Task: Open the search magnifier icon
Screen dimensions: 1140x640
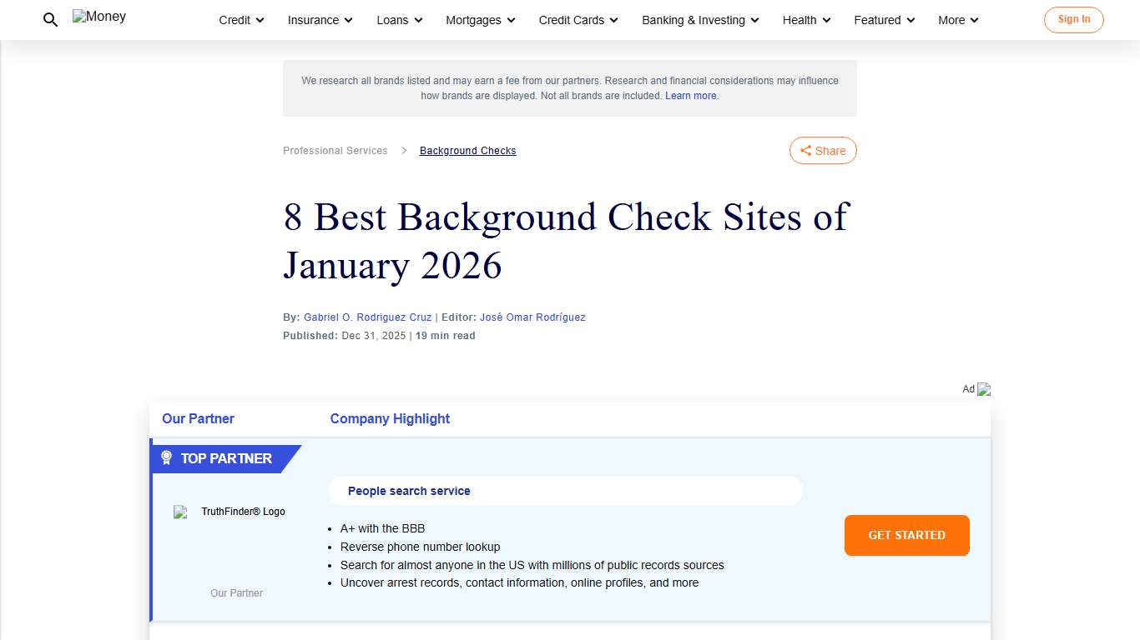Action: point(49,19)
